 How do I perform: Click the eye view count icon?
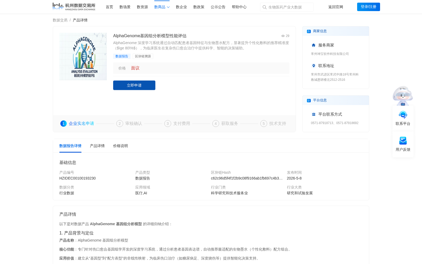[283, 36]
